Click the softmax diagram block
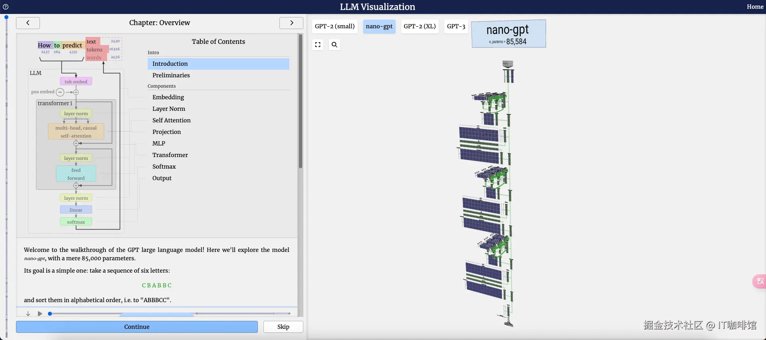This screenshot has width=766, height=340. click(76, 222)
